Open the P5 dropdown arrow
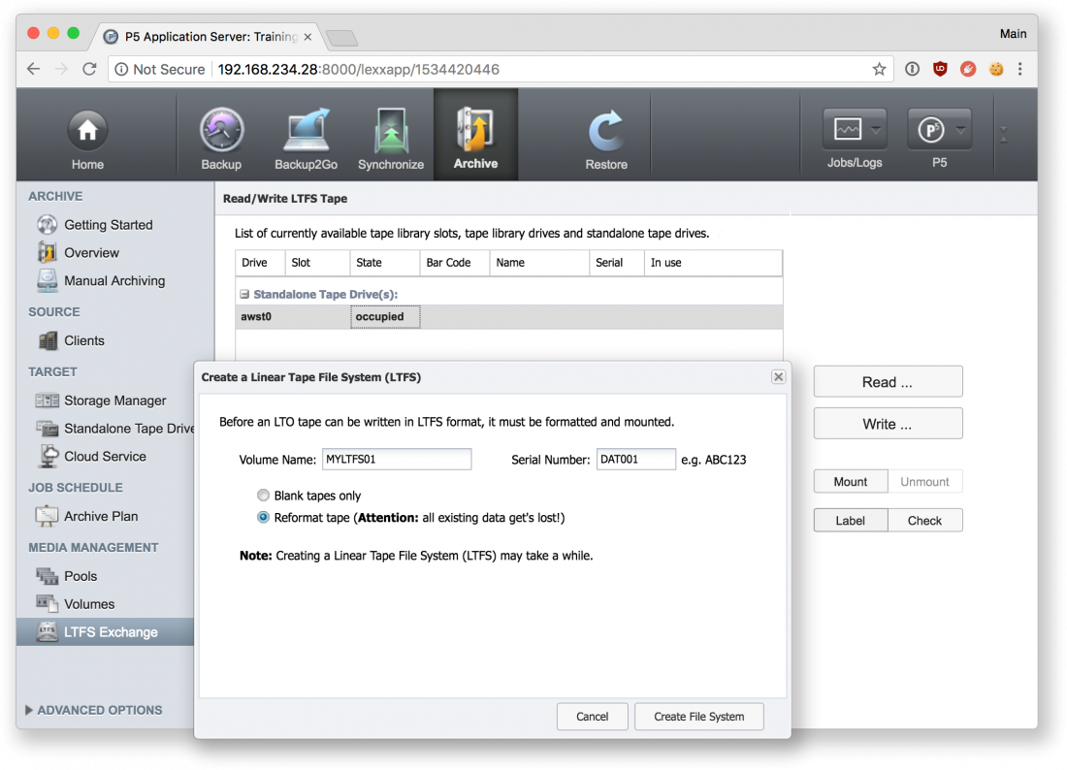Screen dimensions: 1067x770 960,129
